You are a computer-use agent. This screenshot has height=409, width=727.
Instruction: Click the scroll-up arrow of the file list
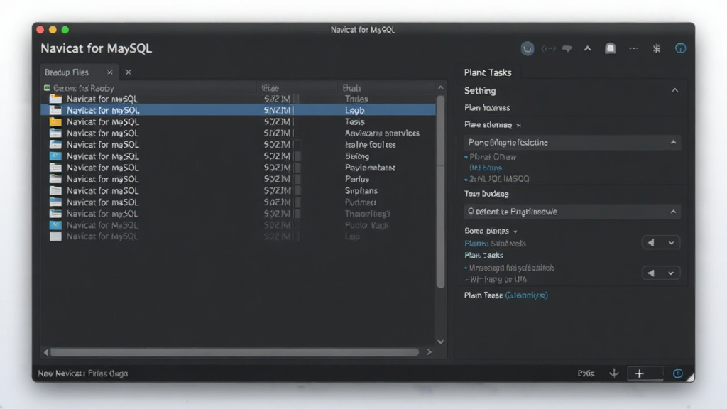(440, 87)
